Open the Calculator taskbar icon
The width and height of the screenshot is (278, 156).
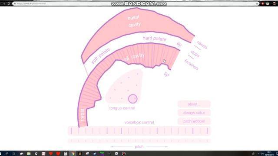tap(66, 153)
